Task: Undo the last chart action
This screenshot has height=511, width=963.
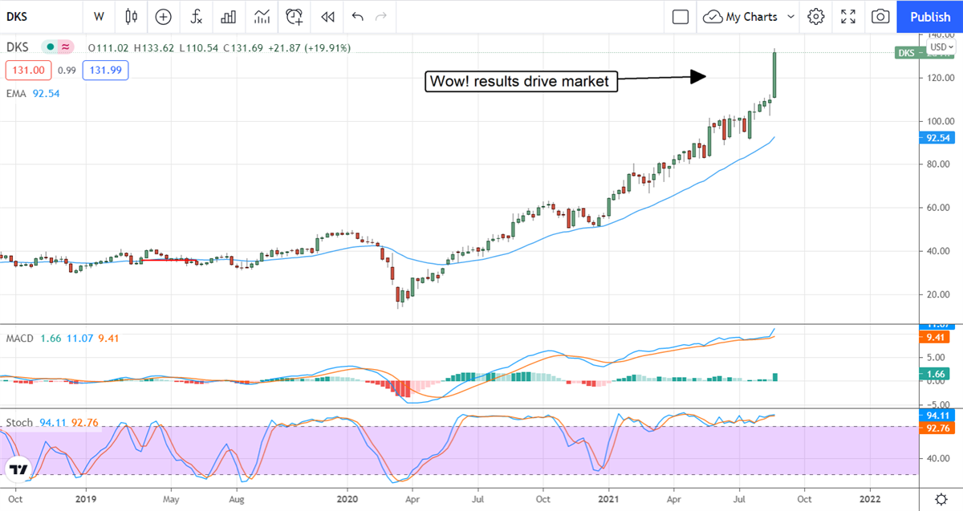Action: tap(357, 16)
